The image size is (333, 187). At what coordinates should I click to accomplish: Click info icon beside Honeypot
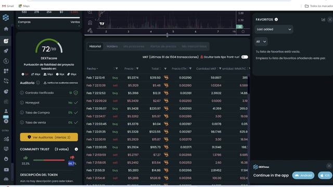tap(22, 103)
